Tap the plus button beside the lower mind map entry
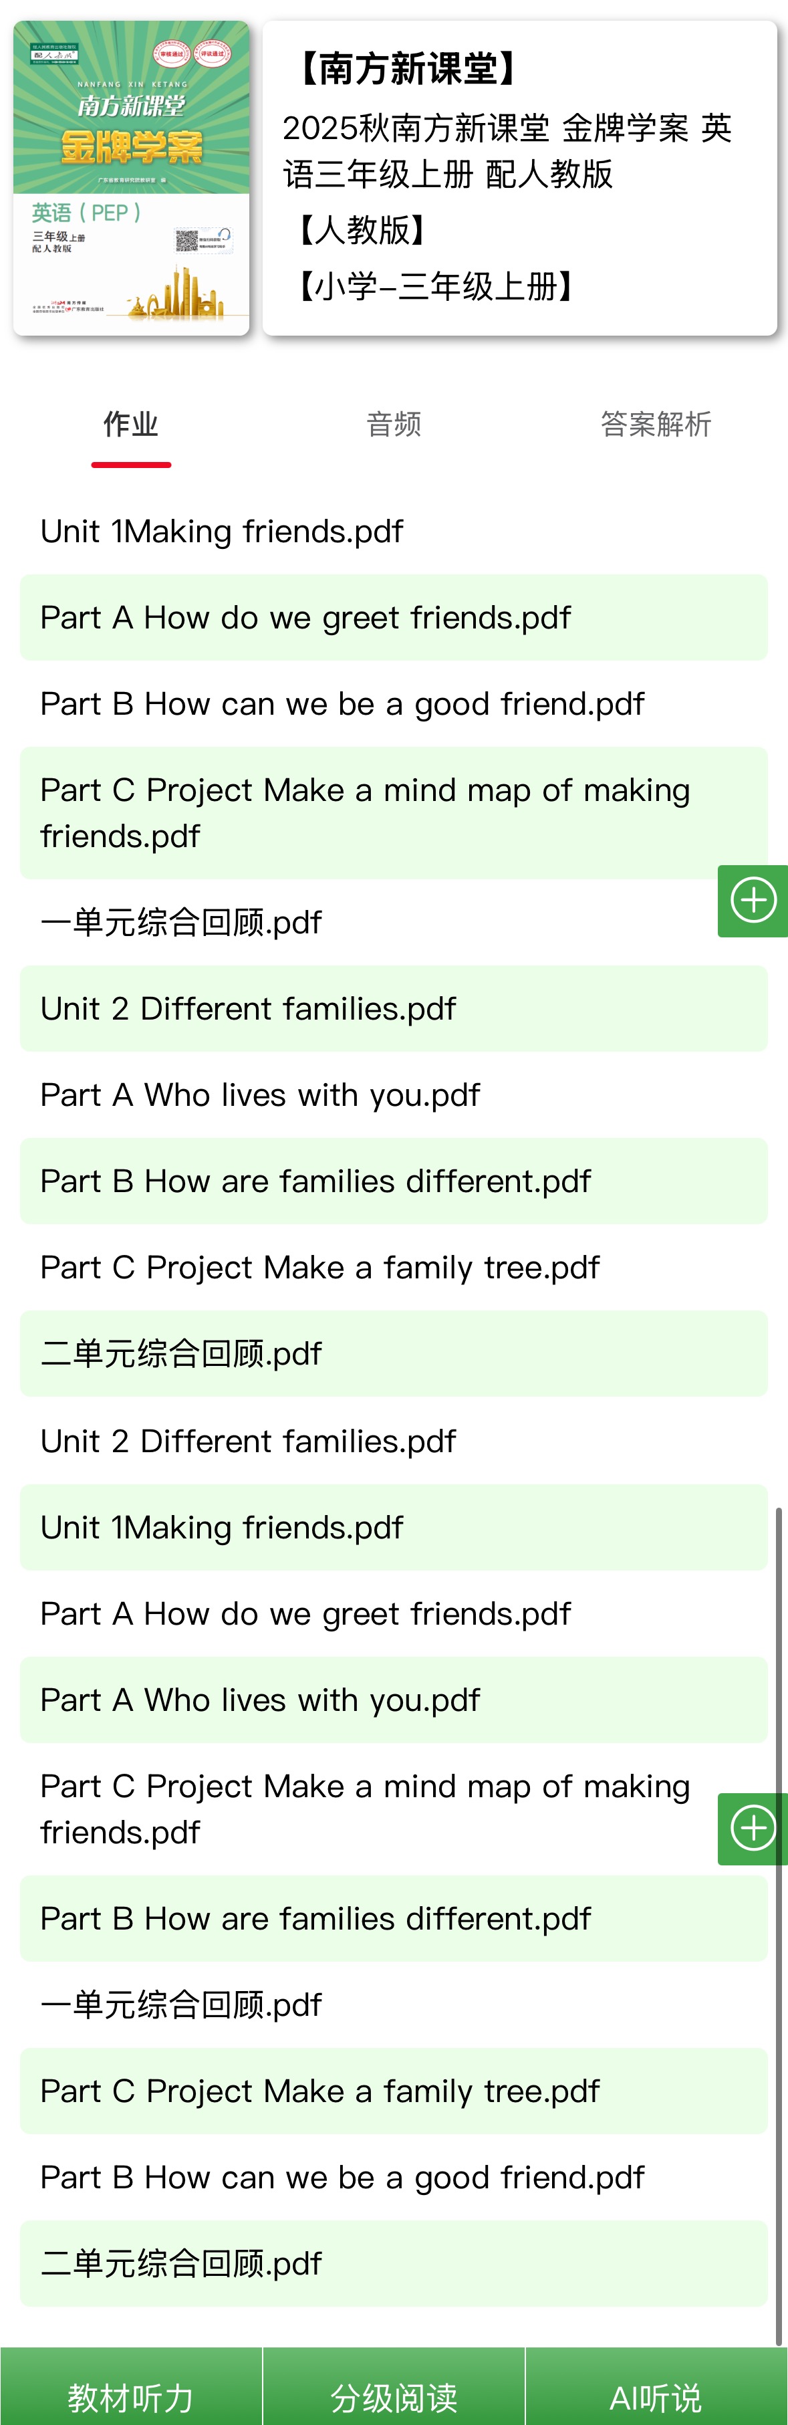 [753, 1828]
